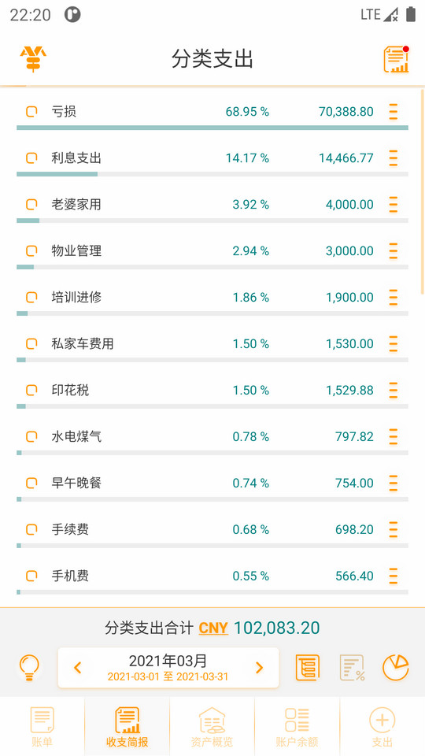Tap the yen logo icon at top left
The image size is (425, 756).
33,59
